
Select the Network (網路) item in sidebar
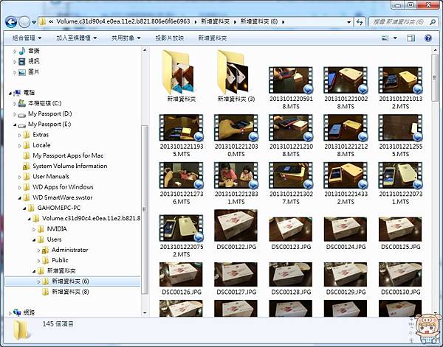24,312
